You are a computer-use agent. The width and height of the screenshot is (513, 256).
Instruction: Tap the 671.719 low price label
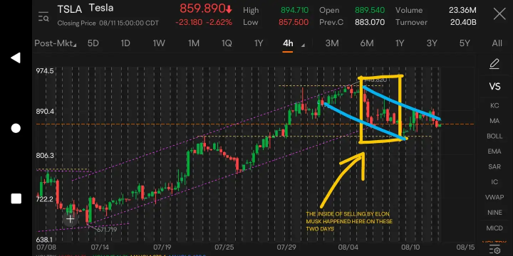[x=107, y=230]
